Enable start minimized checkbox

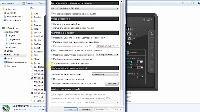click(x=52, y=28)
